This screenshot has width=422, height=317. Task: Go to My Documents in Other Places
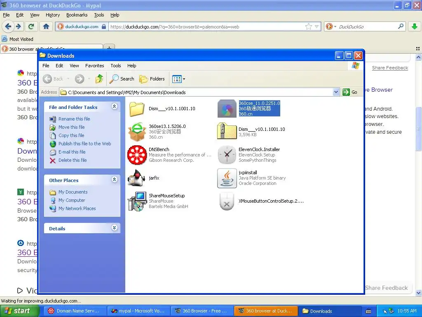[x=73, y=192]
